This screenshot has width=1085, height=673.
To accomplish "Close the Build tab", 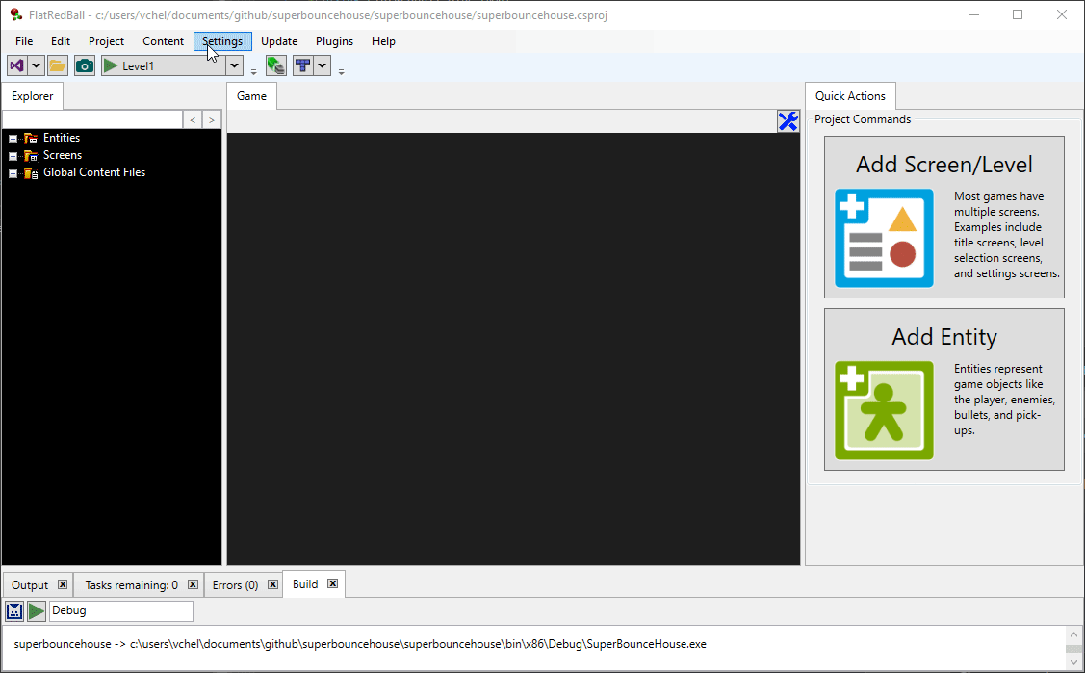I will click(x=333, y=583).
